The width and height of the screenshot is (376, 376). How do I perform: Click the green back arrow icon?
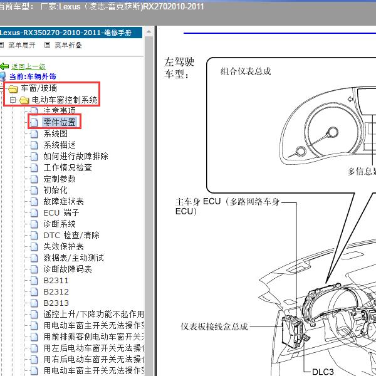pos(4,66)
